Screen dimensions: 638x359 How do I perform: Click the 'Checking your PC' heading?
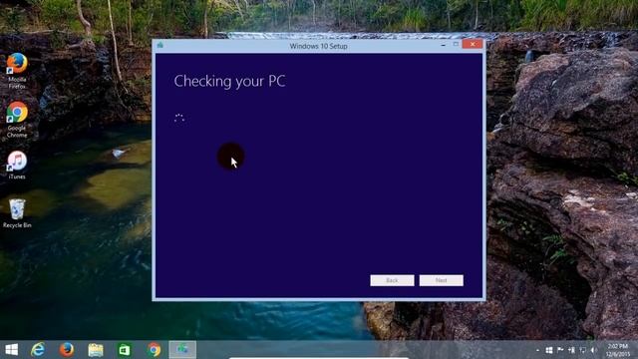click(x=229, y=82)
